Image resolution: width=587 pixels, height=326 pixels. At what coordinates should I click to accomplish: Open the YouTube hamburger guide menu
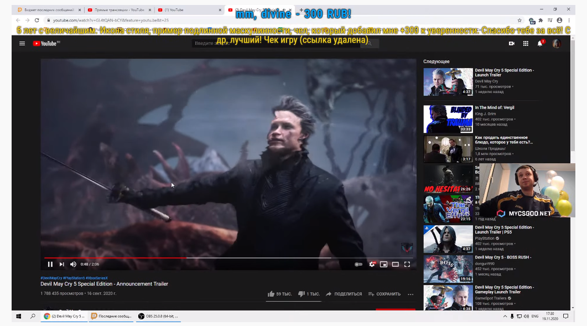(22, 43)
